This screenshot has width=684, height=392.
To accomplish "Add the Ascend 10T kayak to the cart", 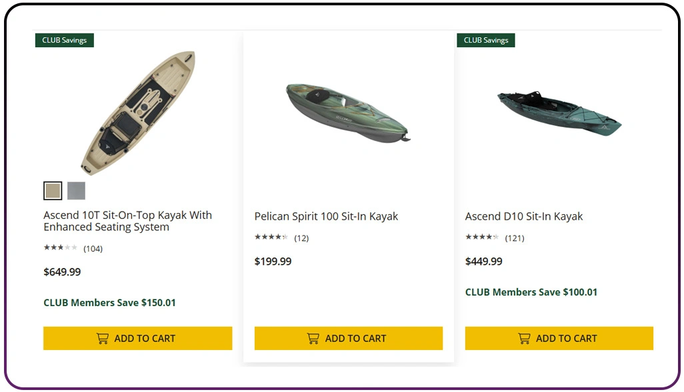I will coord(137,338).
